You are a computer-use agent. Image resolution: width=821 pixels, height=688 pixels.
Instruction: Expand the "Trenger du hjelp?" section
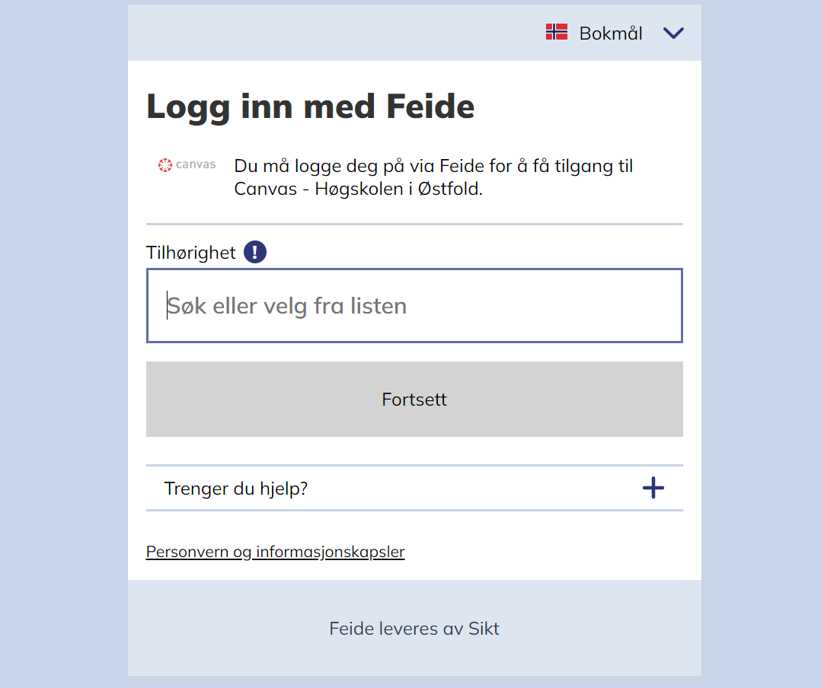click(x=236, y=488)
